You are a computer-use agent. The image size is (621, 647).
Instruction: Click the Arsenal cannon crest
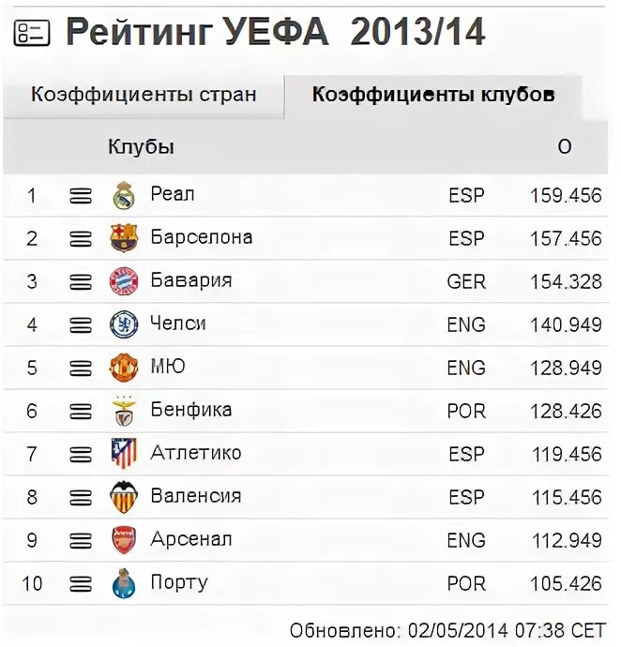(124, 540)
